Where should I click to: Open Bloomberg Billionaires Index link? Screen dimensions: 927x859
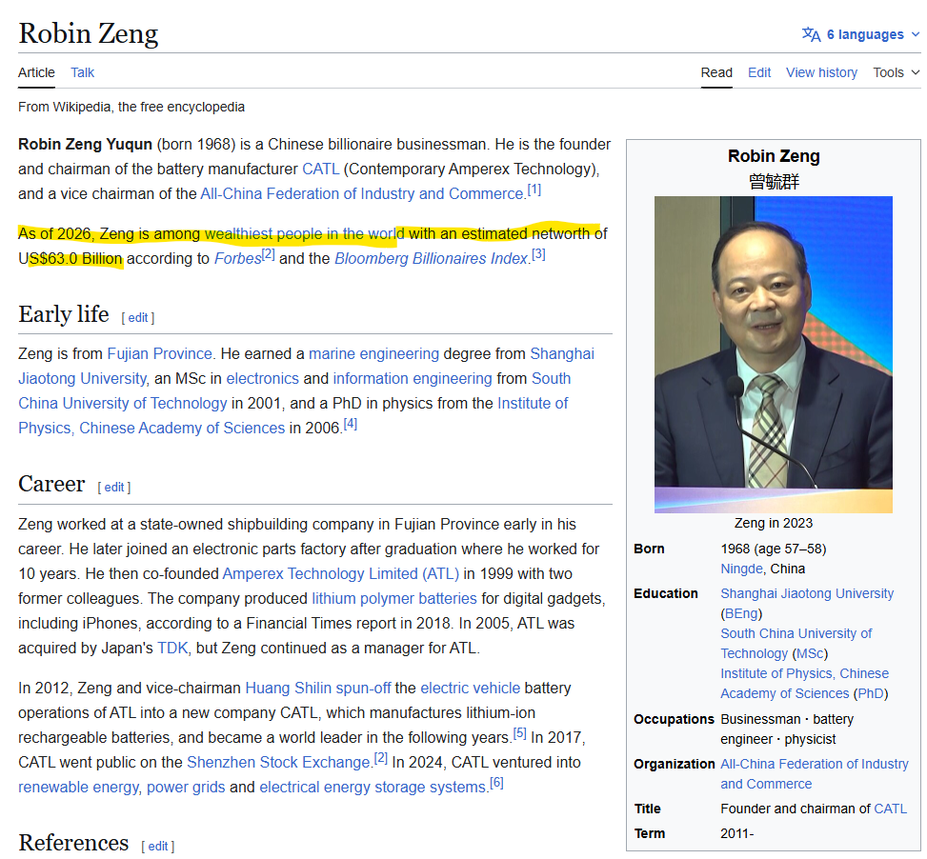(431, 259)
